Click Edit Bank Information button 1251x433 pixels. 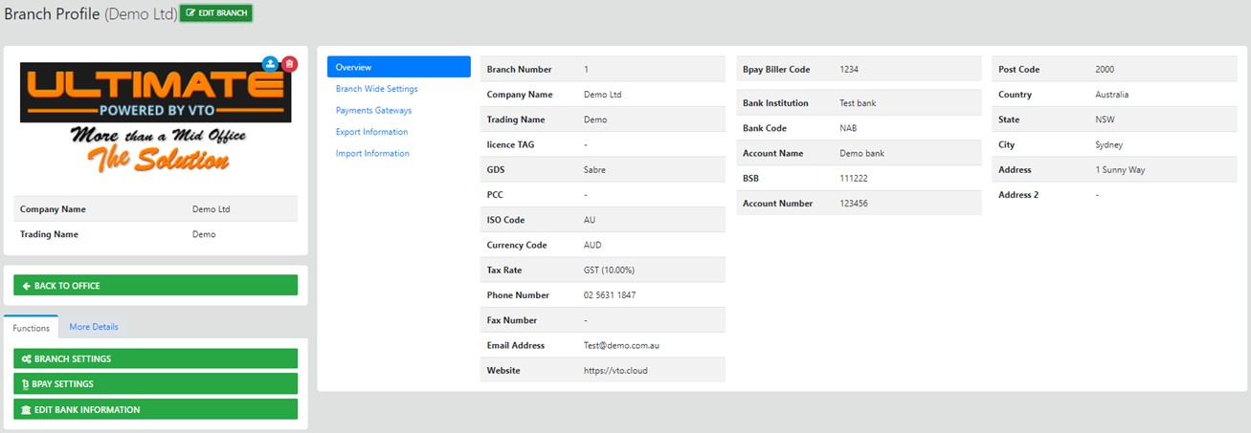click(x=155, y=410)
